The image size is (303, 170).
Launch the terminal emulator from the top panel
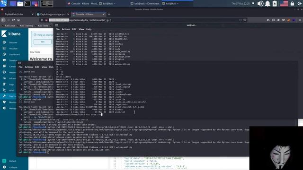coord(27,3)
